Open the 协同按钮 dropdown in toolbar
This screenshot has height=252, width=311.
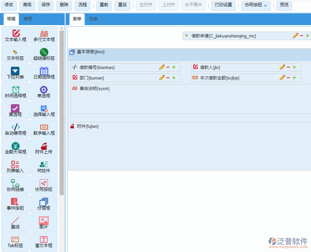click(256, 5)
